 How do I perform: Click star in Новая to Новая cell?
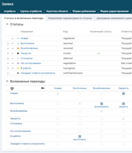pos(58,94)
